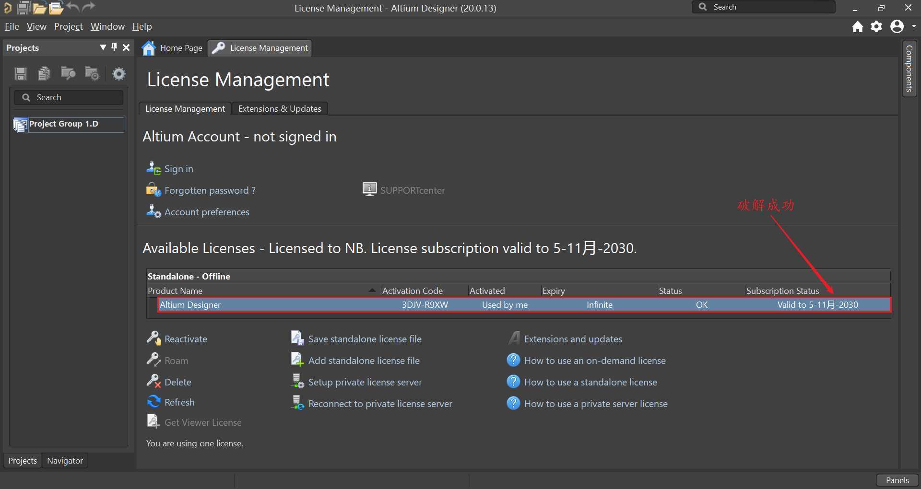Screen dimensions: 921x489
Task: Open How to use a private server license
Action: (596, 404)
